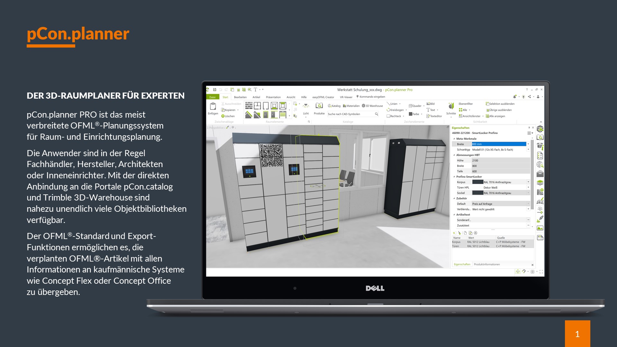Select the brick wall room element icon
The width and height of the screenshot is (617, 347).
click(249, 106)
